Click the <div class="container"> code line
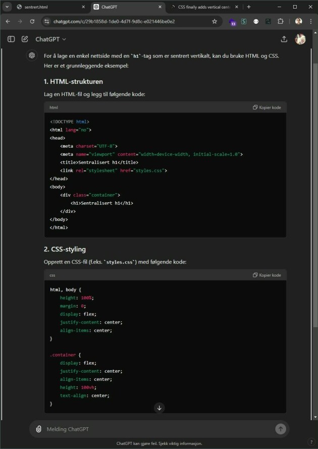Image resolution: width=318 pixels, height=449 pixels. pyautogui.click(x=90, y=195)
